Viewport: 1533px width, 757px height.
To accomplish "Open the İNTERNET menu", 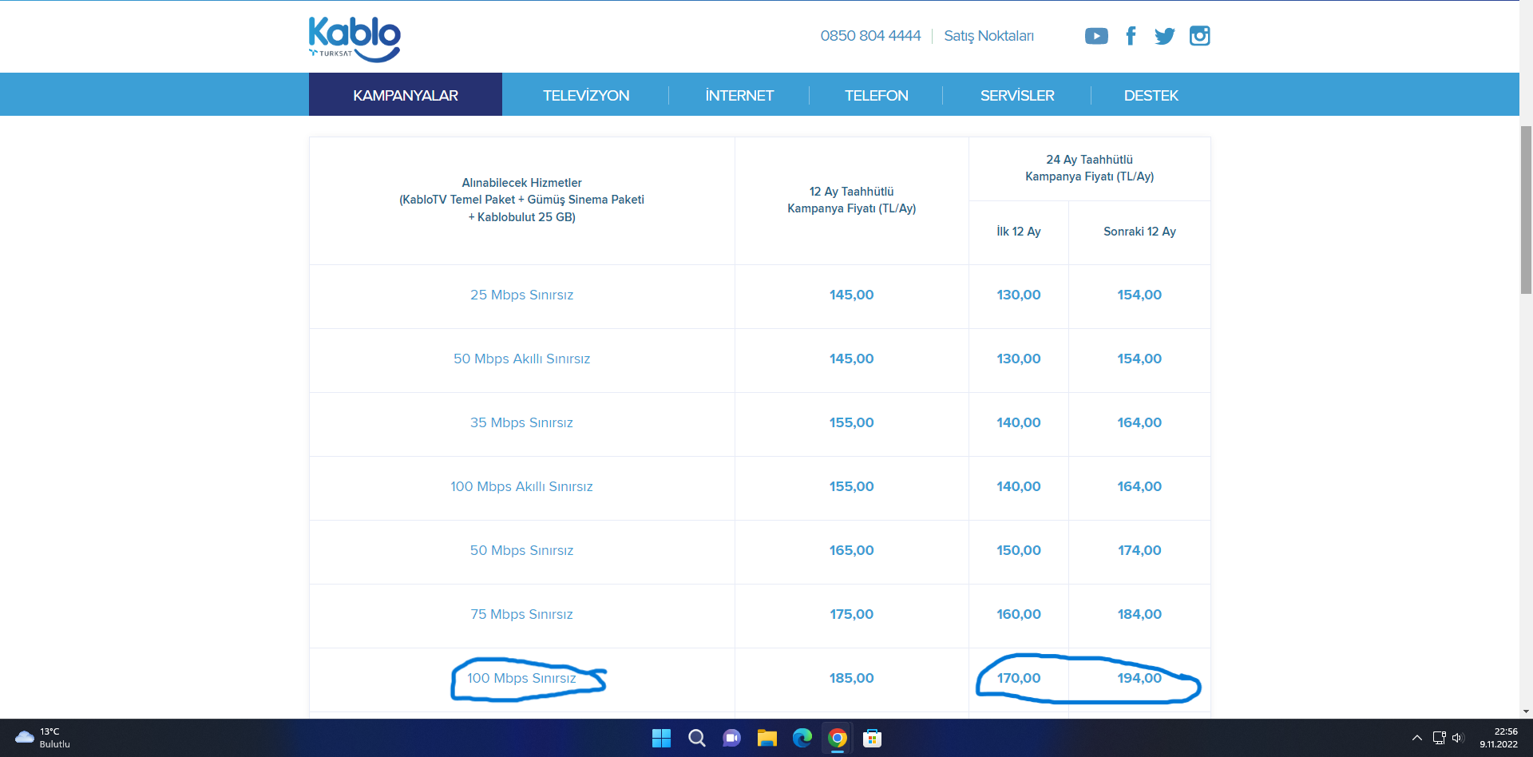I will tap(739, 95).
